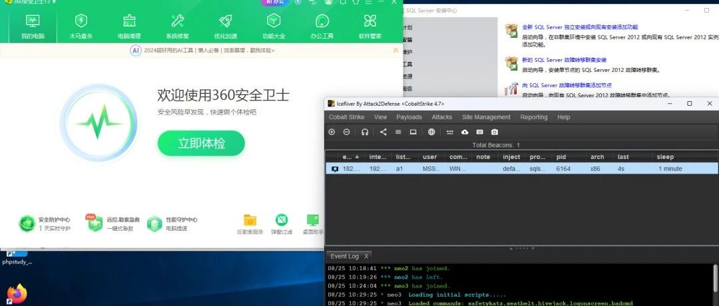Image resolution: width=719 pixels, height=306 pixels.
Task: Click the beacon computer icon in row
Action: click(335, 169)
